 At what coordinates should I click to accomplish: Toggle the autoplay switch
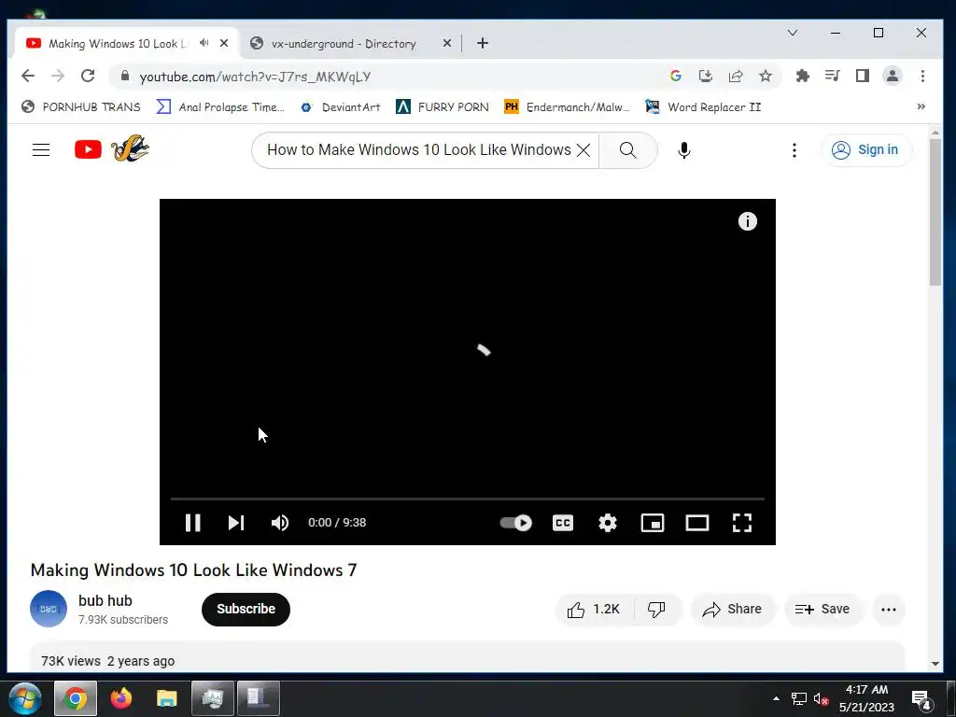click(x=515, y=523)
